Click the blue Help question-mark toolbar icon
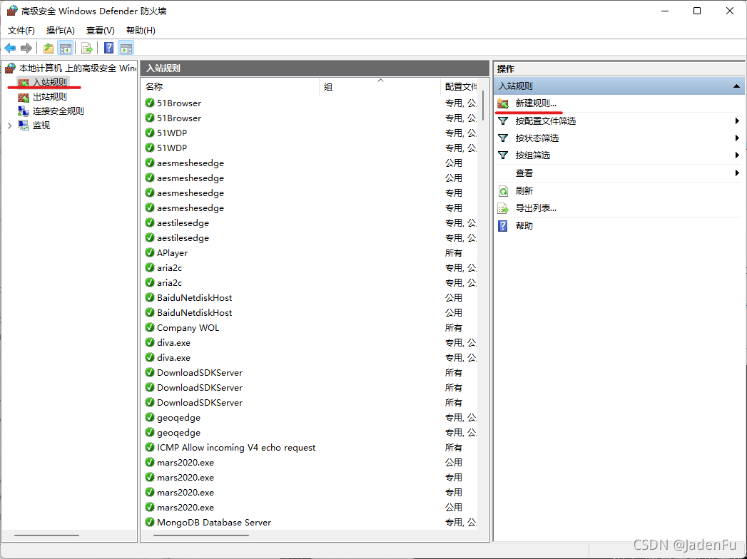 109,48
